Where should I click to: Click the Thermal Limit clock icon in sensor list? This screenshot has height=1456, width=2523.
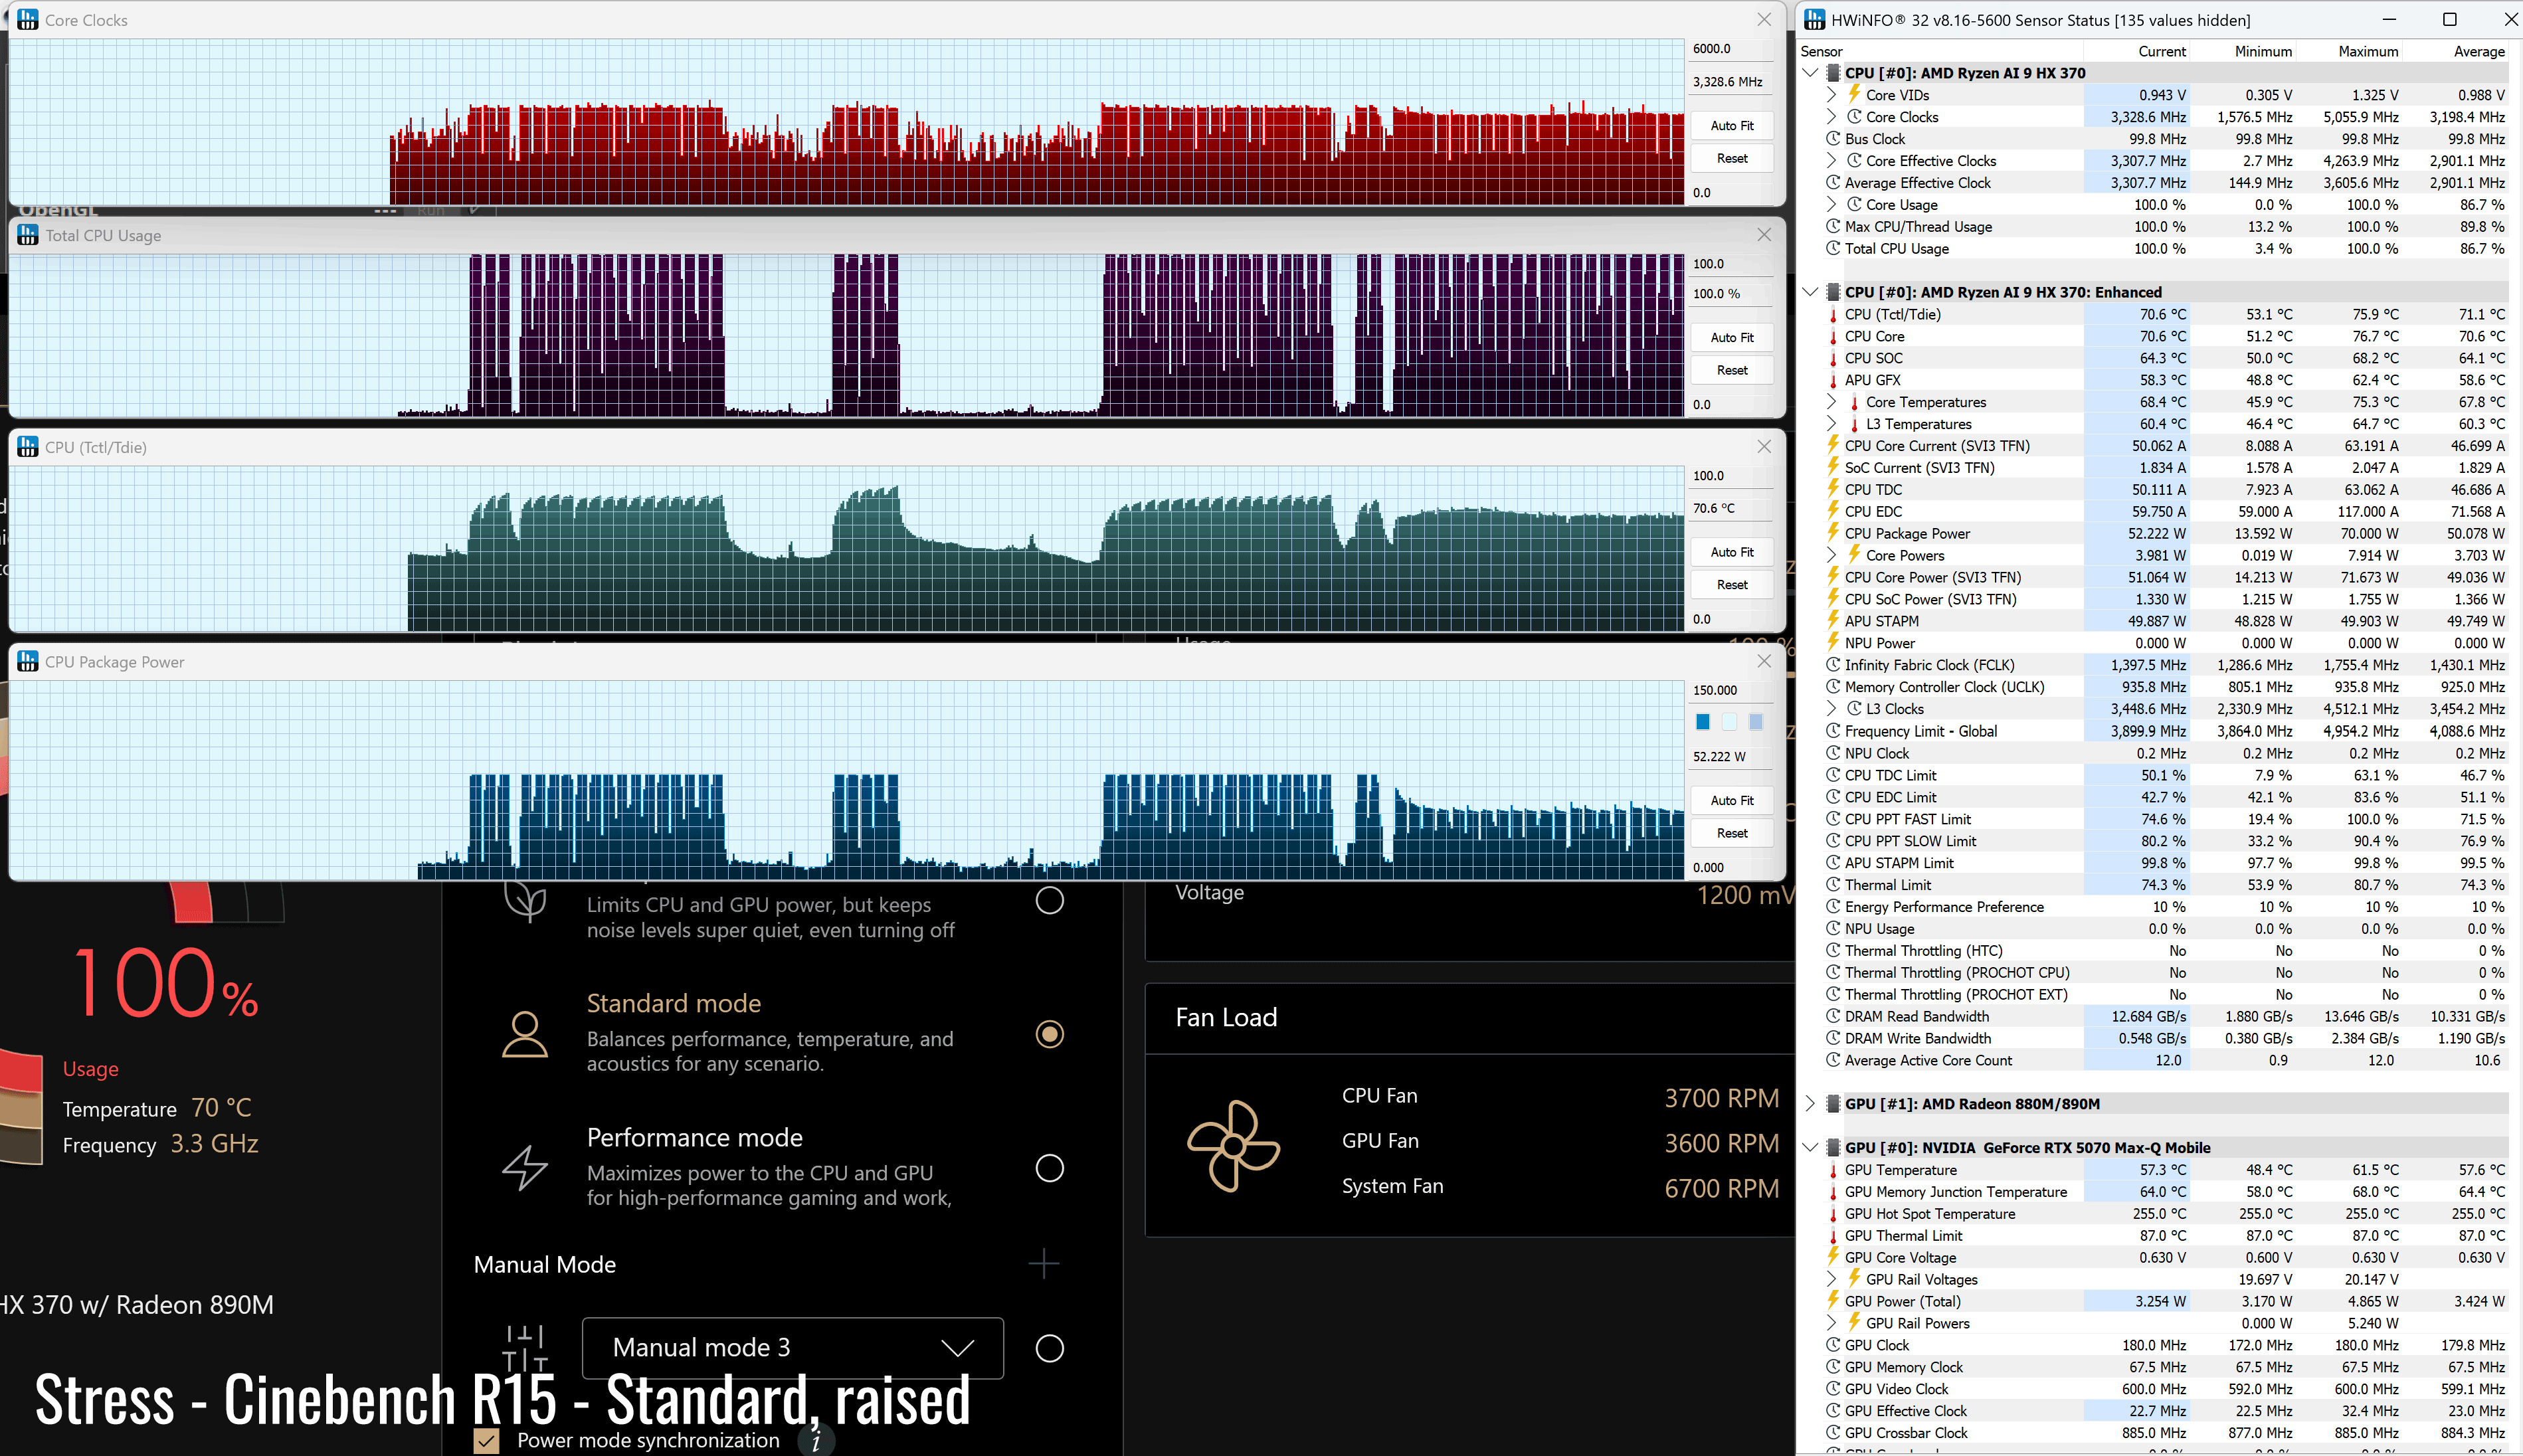[x=1833, y=885]
